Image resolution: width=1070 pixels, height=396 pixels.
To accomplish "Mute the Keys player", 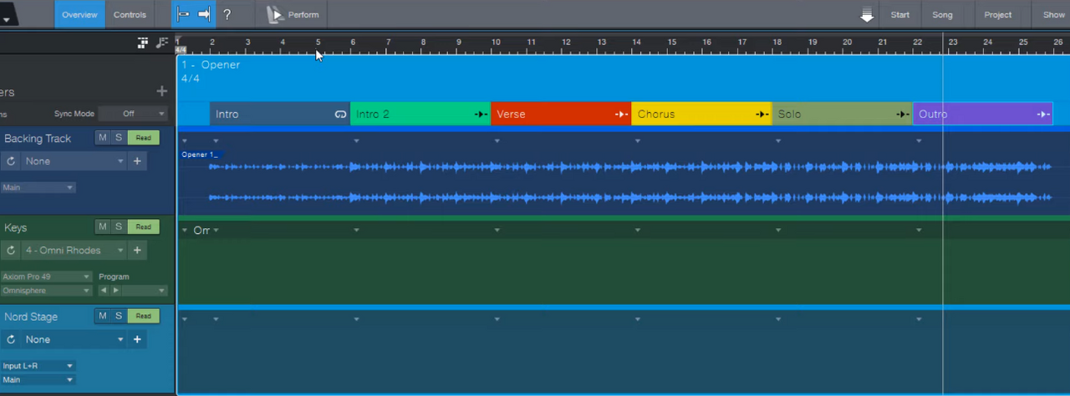I will [103, 227].
